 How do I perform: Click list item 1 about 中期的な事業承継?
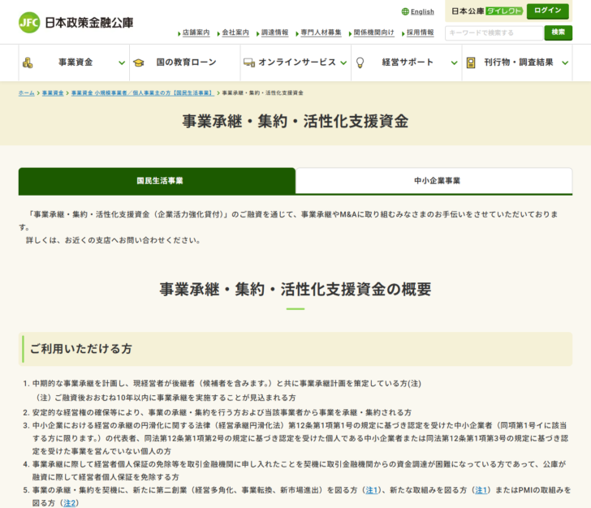tap(226, 384)
